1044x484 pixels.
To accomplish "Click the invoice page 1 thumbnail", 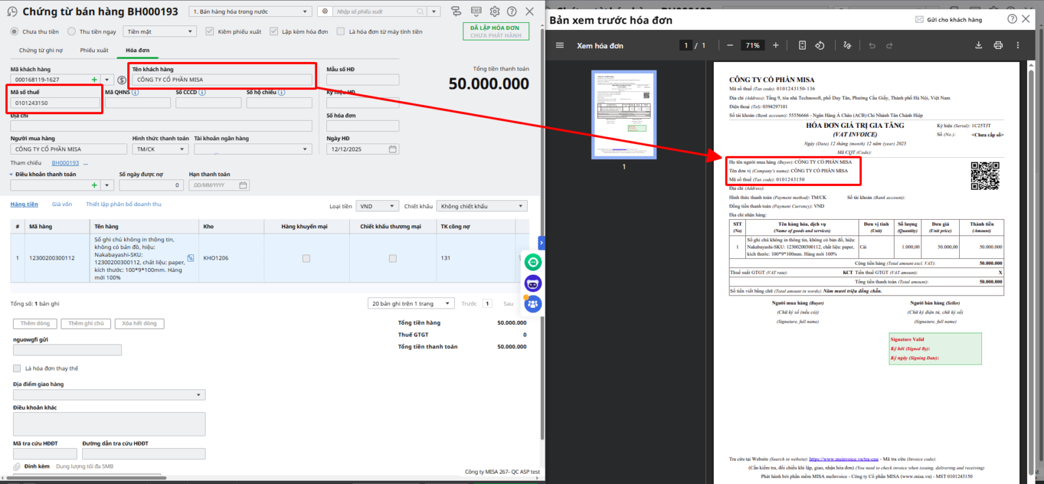I will point(624,115).
